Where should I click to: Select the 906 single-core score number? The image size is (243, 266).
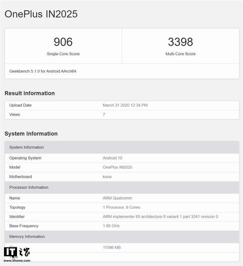pyautogui.click(x=63, y=42)
